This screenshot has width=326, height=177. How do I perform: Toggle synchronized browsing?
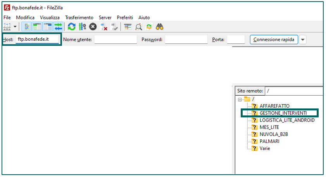[149, 27]
